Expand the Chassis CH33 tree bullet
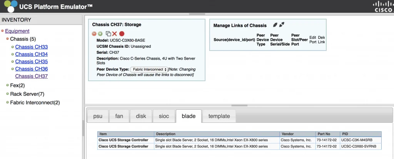Image resolution: width=394 pixels, height=159 pixels. (x=12, y=47)
